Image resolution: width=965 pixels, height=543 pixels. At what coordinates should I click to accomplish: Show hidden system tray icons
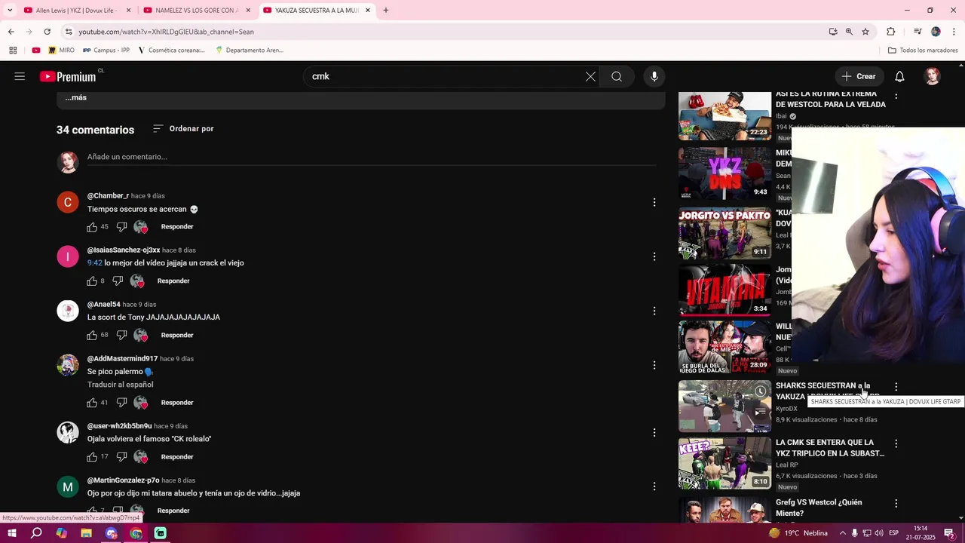coord(843,533)
